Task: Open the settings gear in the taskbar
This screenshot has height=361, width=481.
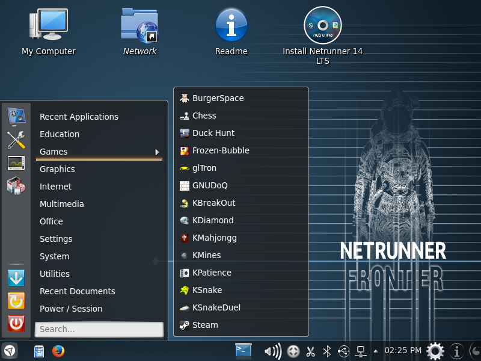Action: [435, 351]
